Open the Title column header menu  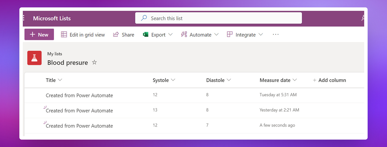(x=54, y=80)
